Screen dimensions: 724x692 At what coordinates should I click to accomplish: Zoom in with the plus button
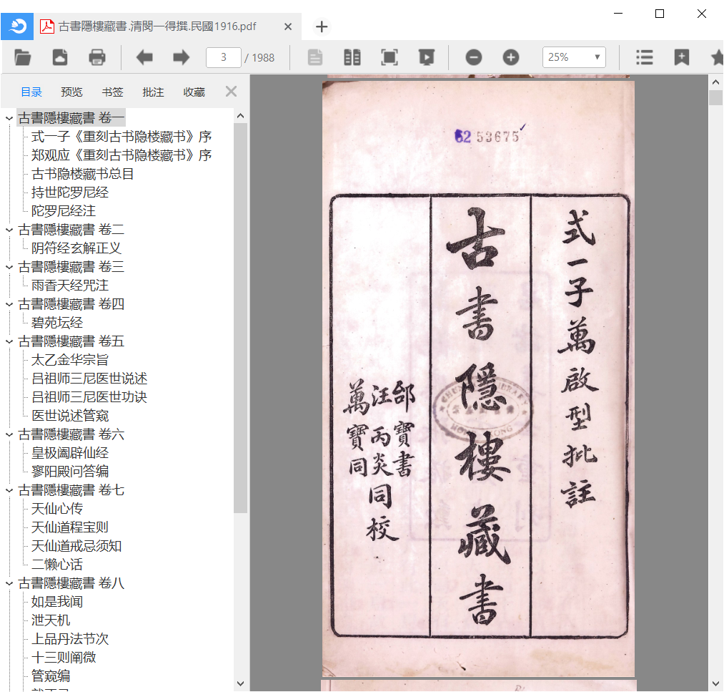(511, 57)
